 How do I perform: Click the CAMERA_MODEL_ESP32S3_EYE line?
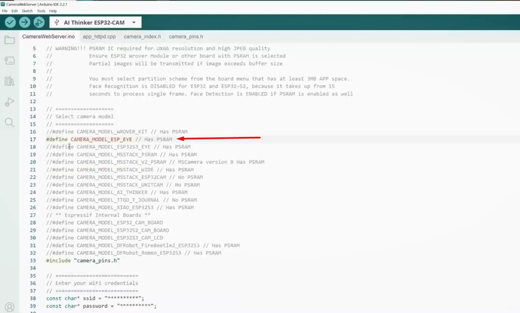(118, 147)
